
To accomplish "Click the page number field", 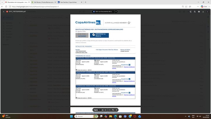I will coord(100,110).
